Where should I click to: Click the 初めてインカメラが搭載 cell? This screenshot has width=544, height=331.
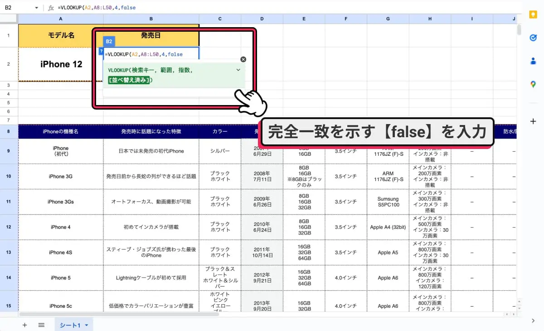click(x=151, y=227)
